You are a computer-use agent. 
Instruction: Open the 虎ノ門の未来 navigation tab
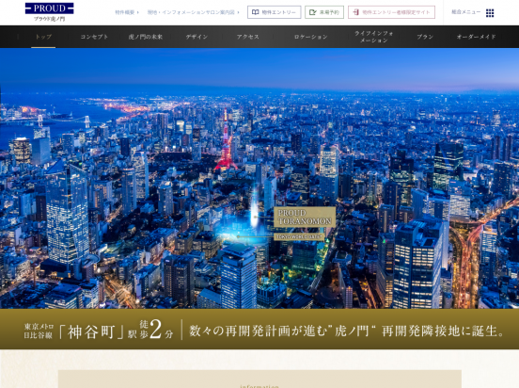point(146,37)
